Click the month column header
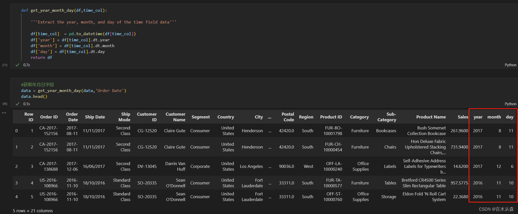This screenshot has height=214, width=518. [x=494, y=117]
